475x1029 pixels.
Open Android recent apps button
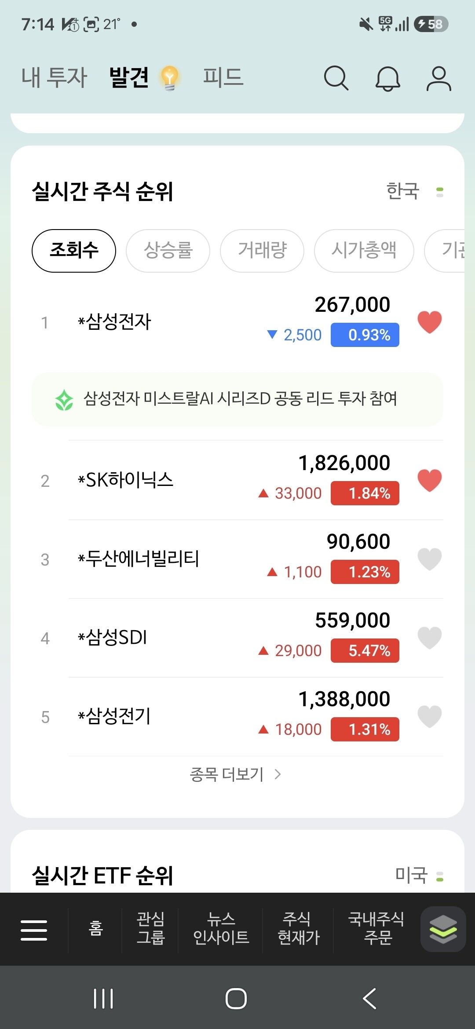pos(103,998)
